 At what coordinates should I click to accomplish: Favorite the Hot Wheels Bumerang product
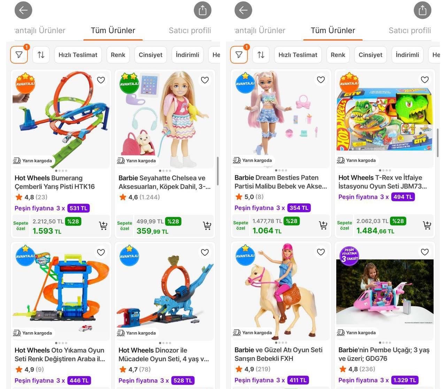pos(101,80)
